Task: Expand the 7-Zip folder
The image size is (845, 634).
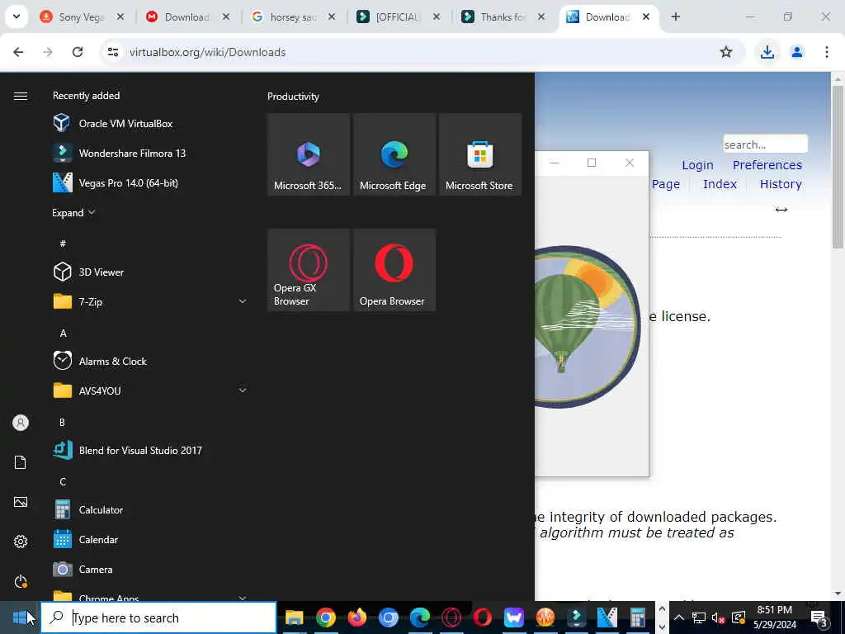Action: pyautogui.click(x=243, y=302)
